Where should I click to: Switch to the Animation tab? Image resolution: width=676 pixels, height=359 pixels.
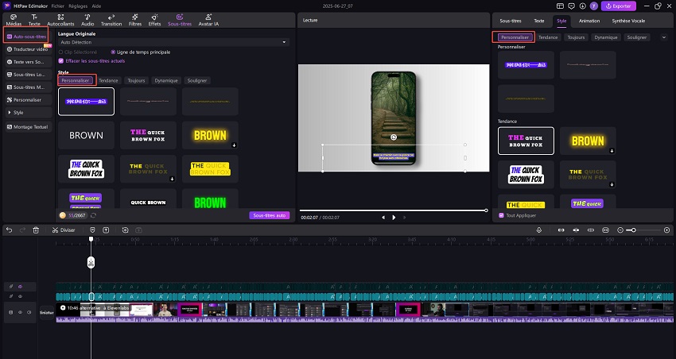pyautogui.click(x=589, y=21)
